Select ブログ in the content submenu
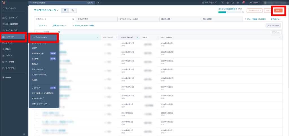 coord(34,48)
